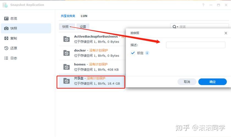Click 没有计划保护 status next to 共享盘

96,78
